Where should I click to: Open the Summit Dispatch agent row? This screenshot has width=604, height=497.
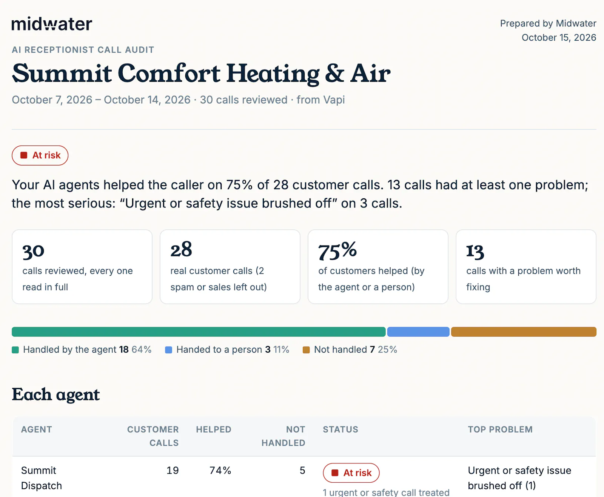[x=304, y=477]
